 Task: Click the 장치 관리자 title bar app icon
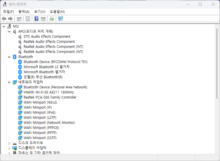click(5, 4)
